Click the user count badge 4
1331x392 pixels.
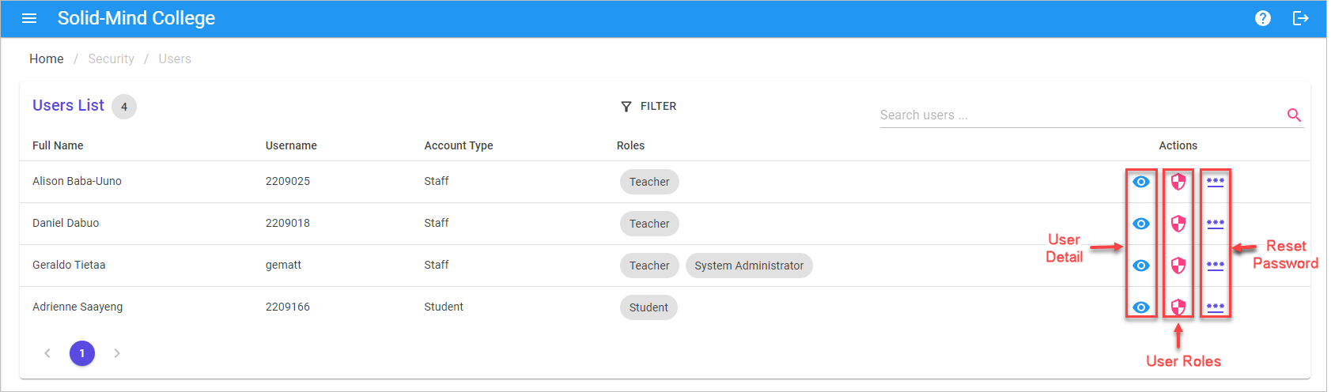[x=124, y=107]
